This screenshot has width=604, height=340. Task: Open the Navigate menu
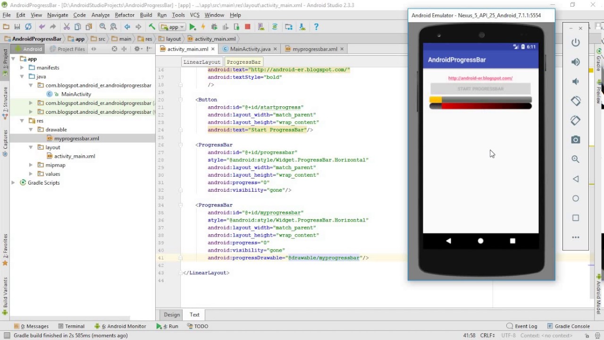[58, 15]
